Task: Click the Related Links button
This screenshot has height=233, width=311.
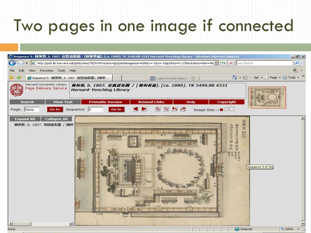Action: 151,102
